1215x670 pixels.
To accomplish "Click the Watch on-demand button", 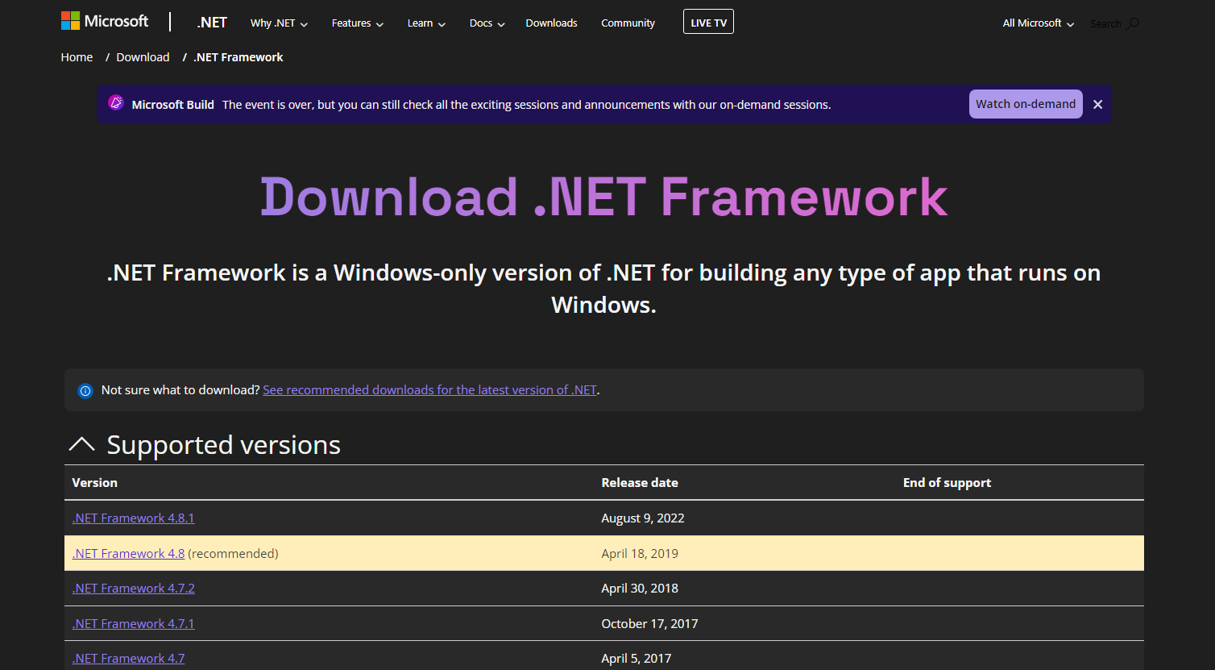I will pos(1026,104).
